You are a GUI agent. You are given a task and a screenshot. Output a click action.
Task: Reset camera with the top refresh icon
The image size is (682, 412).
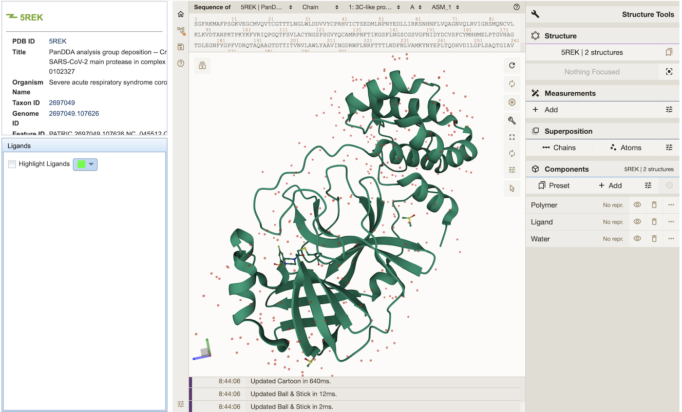[x=511, y=66]
